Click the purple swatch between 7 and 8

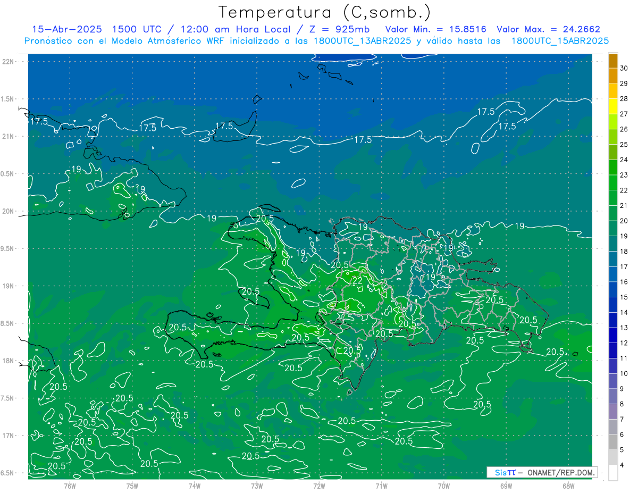pyautogui.click(x=614, y=412)
